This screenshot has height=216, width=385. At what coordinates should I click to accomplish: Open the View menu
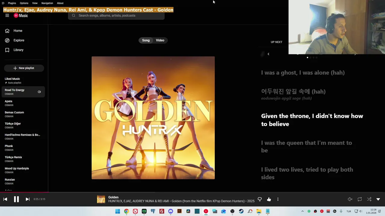(35, 3)
